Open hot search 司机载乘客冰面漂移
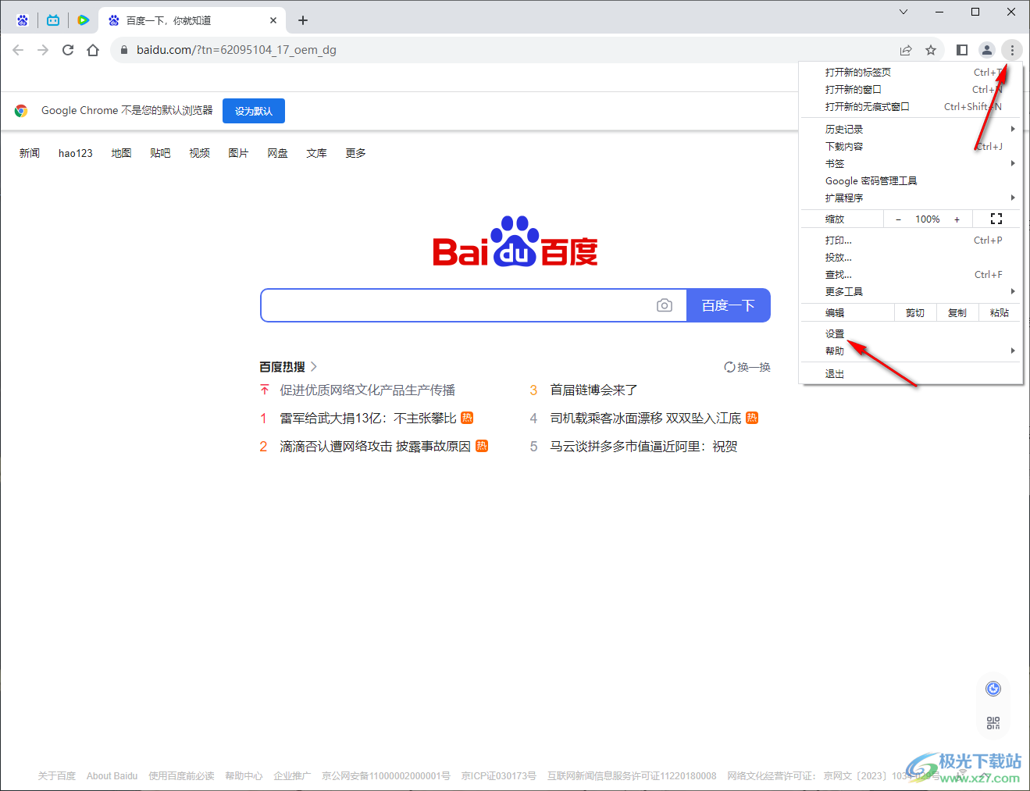 tap(646, 418)
